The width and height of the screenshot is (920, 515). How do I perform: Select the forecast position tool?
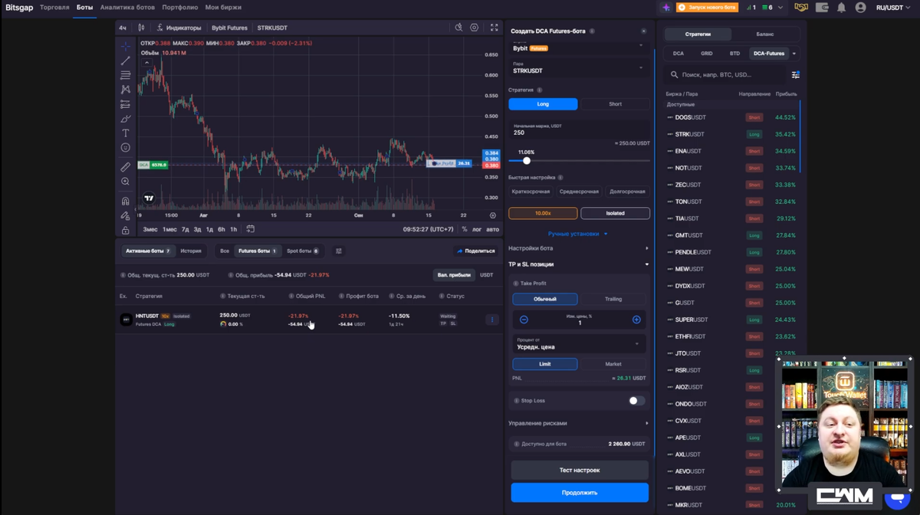(125, 104)
